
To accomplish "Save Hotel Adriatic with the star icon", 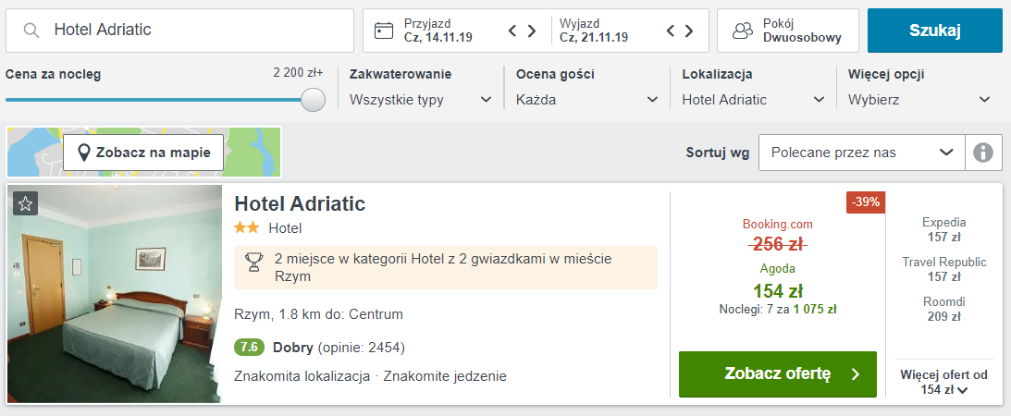I will 25,204.
